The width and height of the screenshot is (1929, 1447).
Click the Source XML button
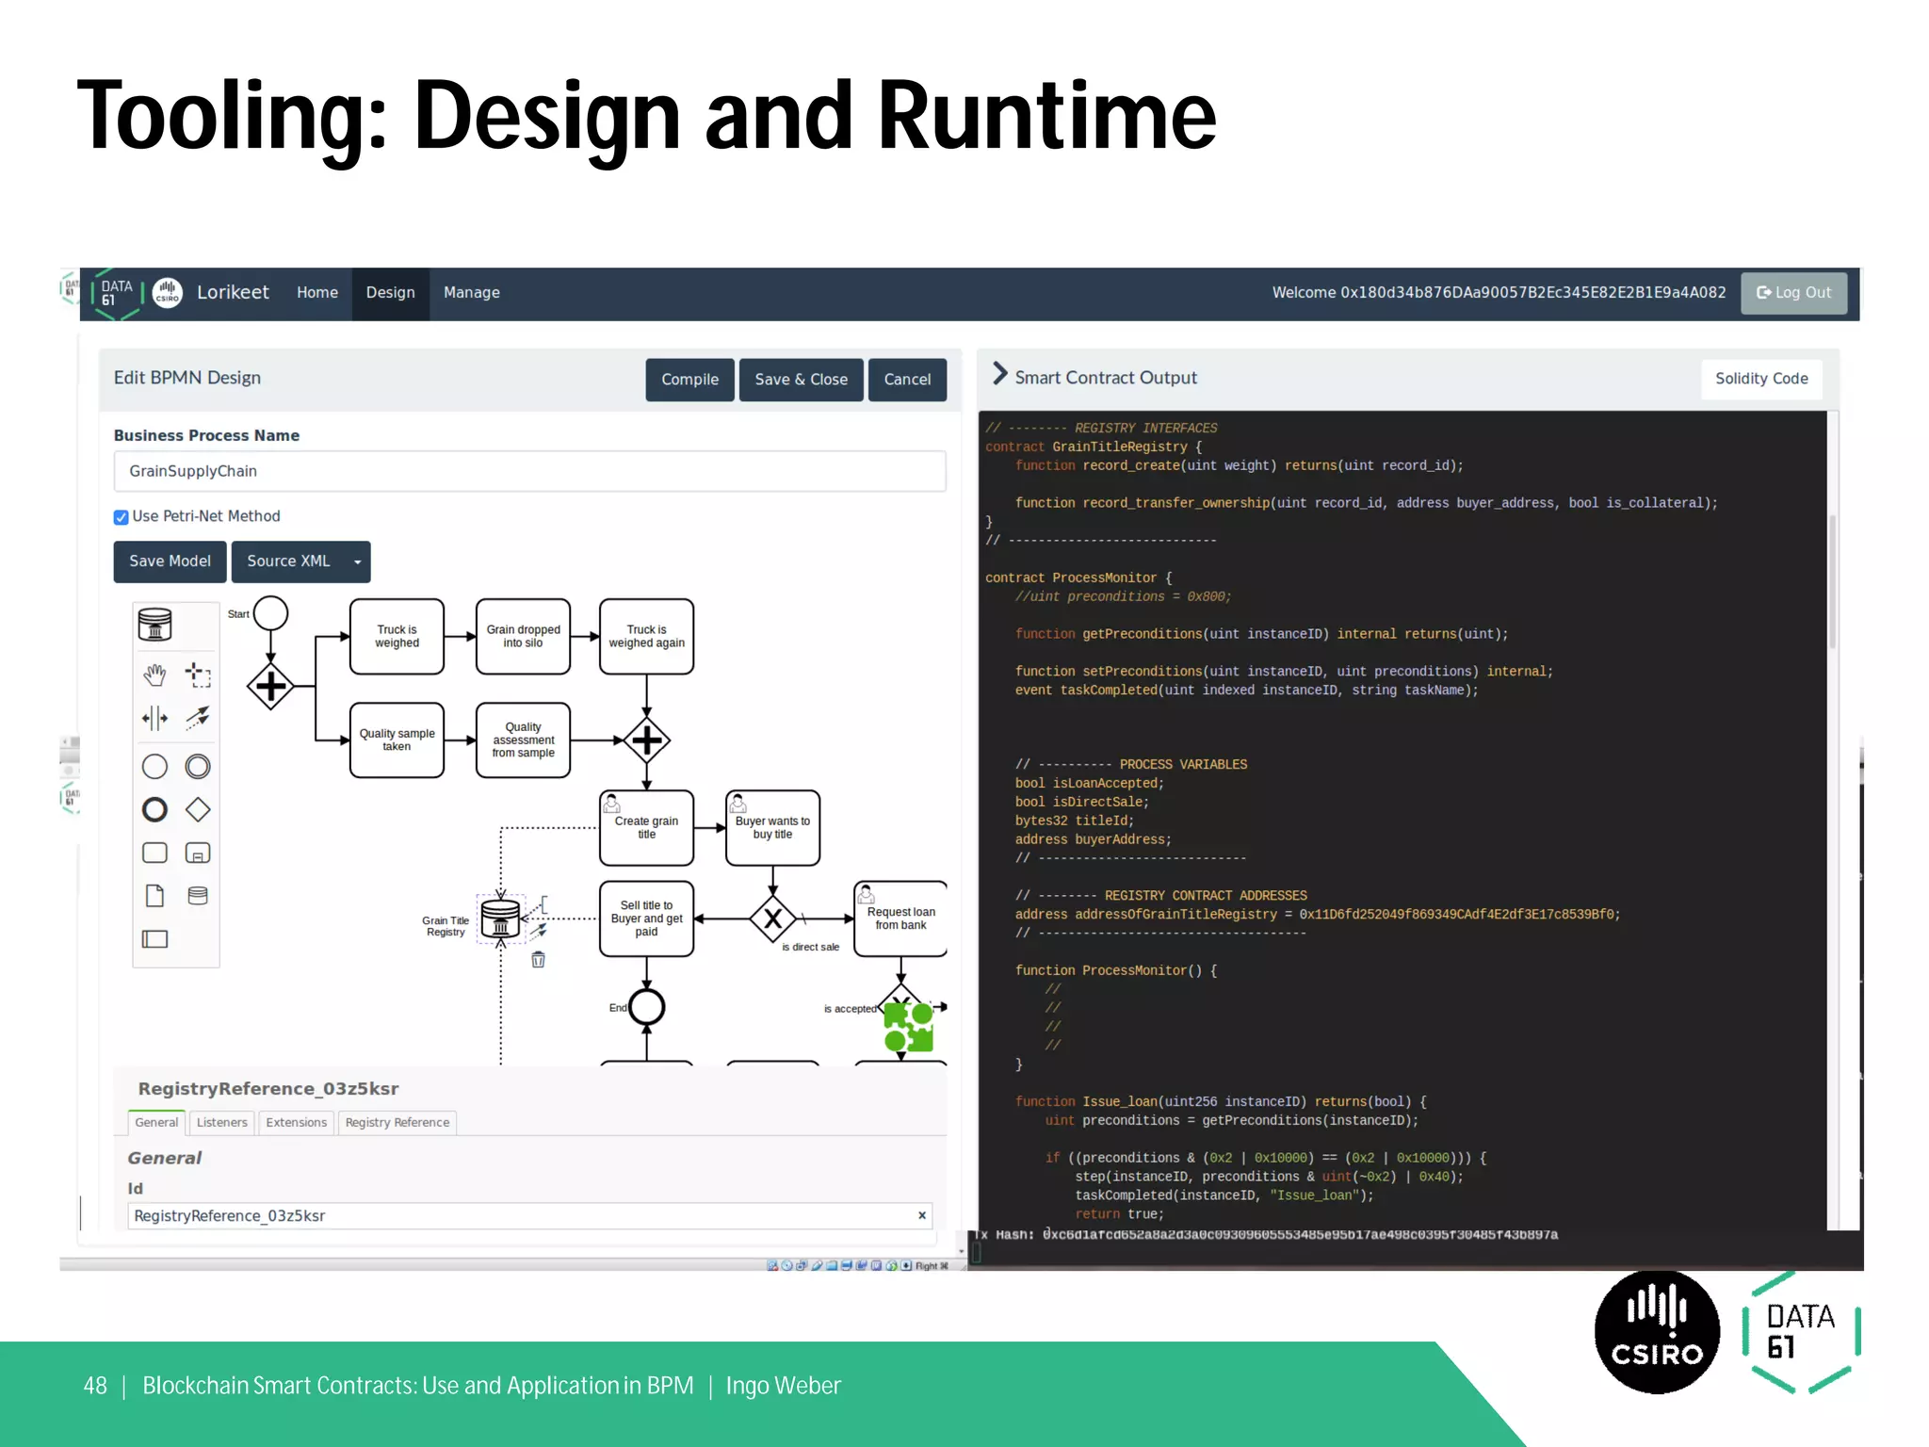pyautogui.click(x=288, y=562)
